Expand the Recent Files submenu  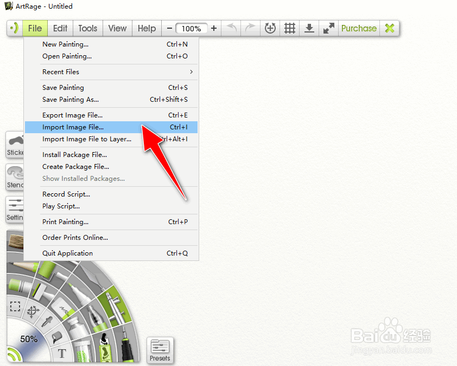point(111,72)
